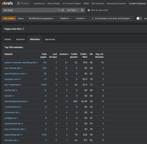This screenshot has height=144, width=147.
Task: Expand t3n.de dropdown arrow
Action: coord(13,96)
